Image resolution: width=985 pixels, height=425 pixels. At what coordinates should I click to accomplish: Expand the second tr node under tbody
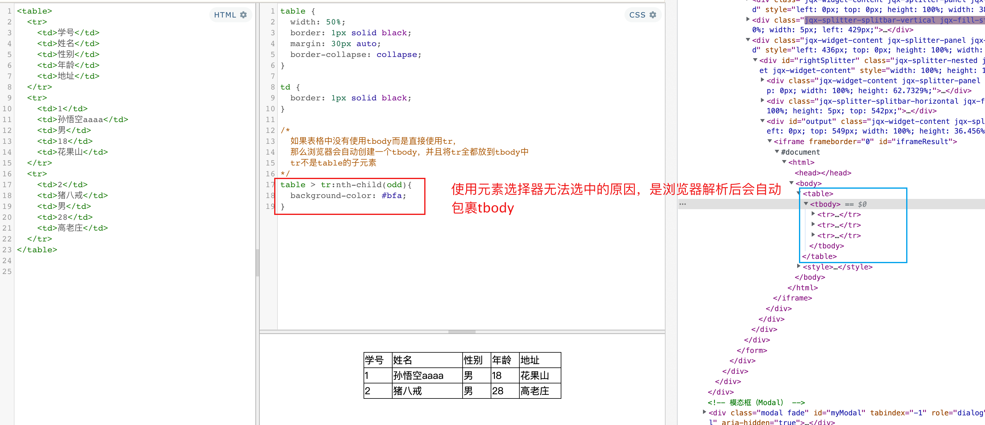813,225
